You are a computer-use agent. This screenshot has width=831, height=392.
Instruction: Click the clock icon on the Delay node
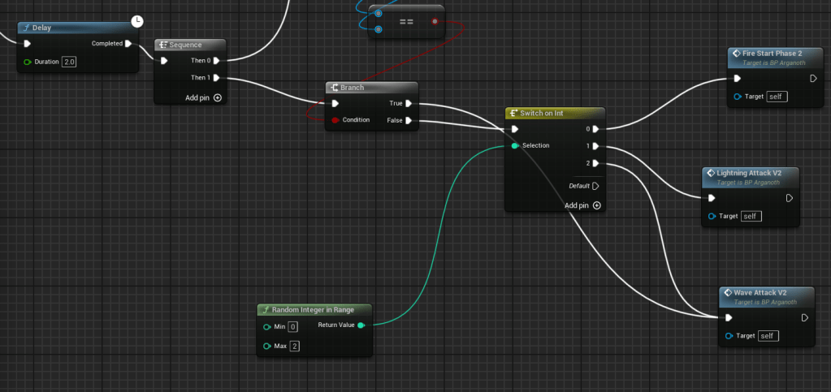pos(137,20)
